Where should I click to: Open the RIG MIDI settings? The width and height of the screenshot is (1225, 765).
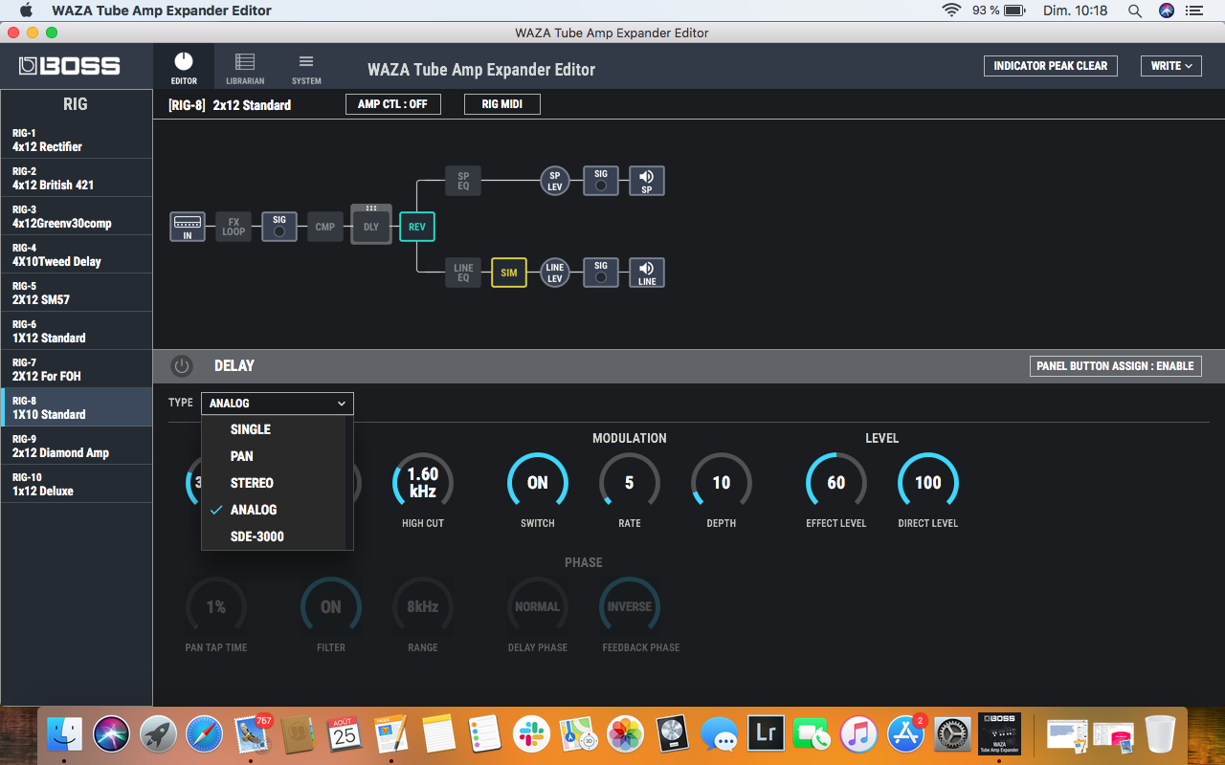501,103
